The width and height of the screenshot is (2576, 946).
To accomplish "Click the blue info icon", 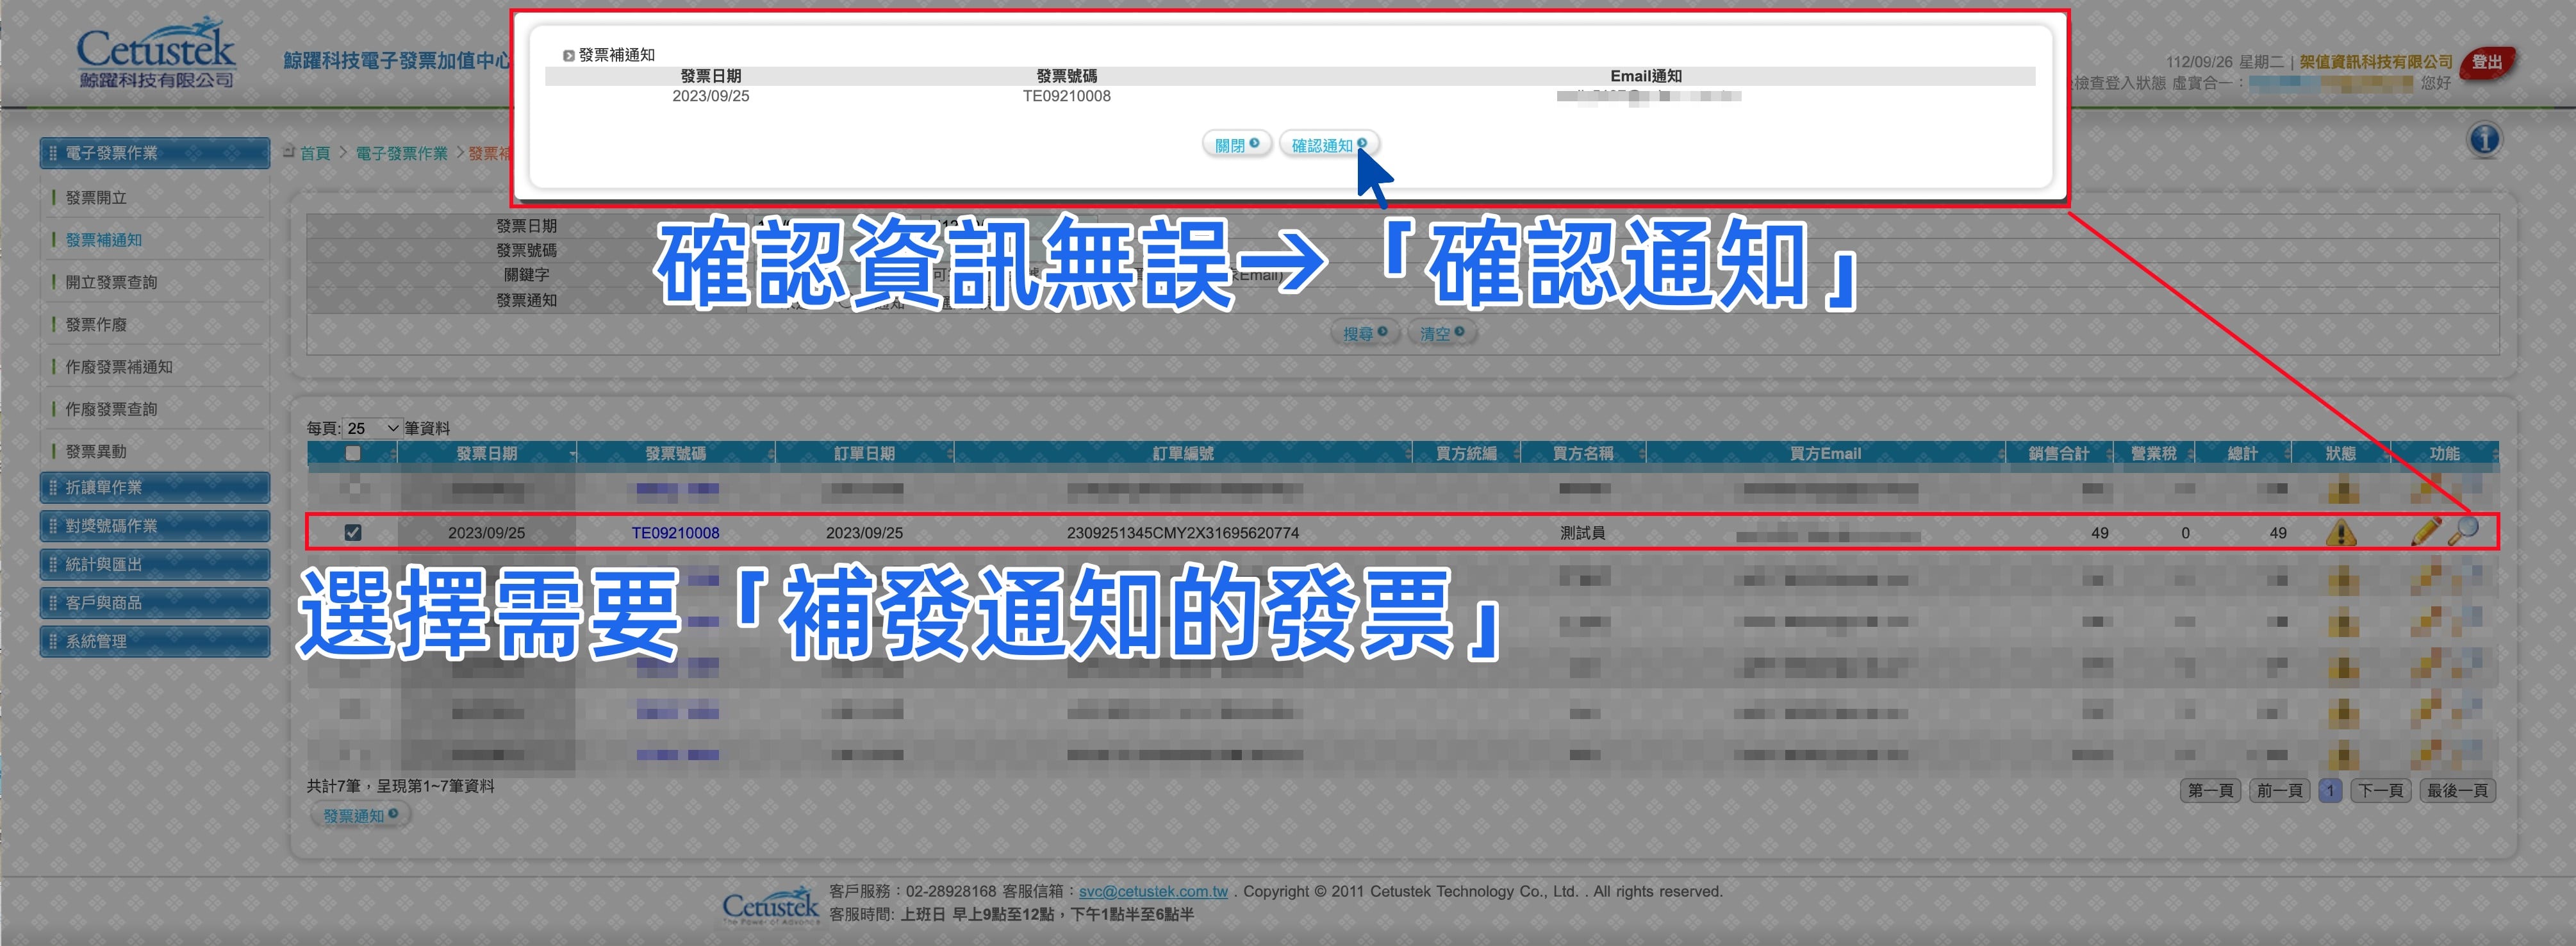I will pos(2484,140).
